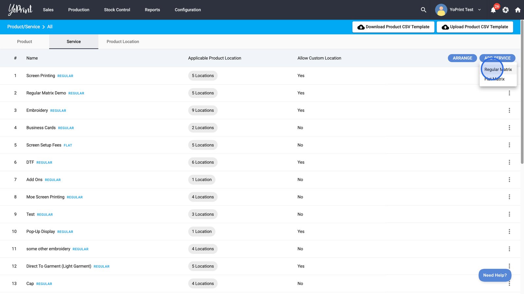Click the Need Help? chat button
The width and height of the screenshot is (524, 294).
point(495,275)
